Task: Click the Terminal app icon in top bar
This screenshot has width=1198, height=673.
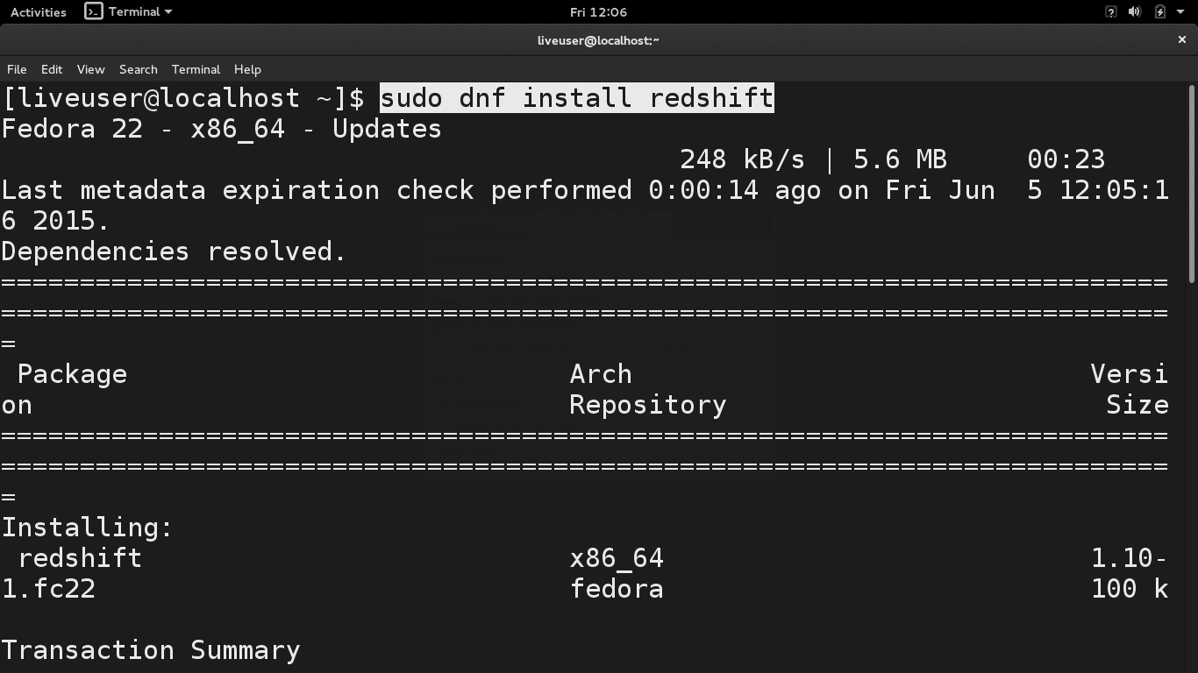Action: [94, 11]
